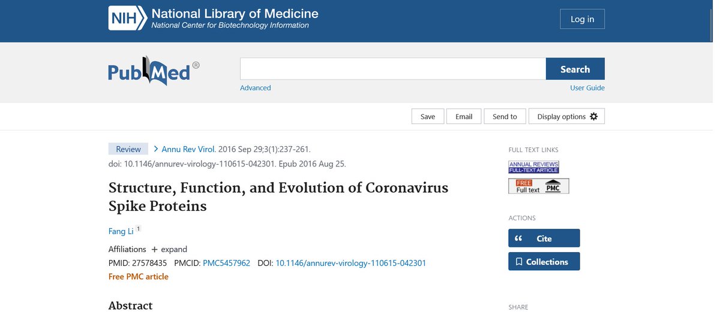Open the User Guide link
Image resolution: width=720 pixels, height=318 pixels.
(x=587, y=88)
